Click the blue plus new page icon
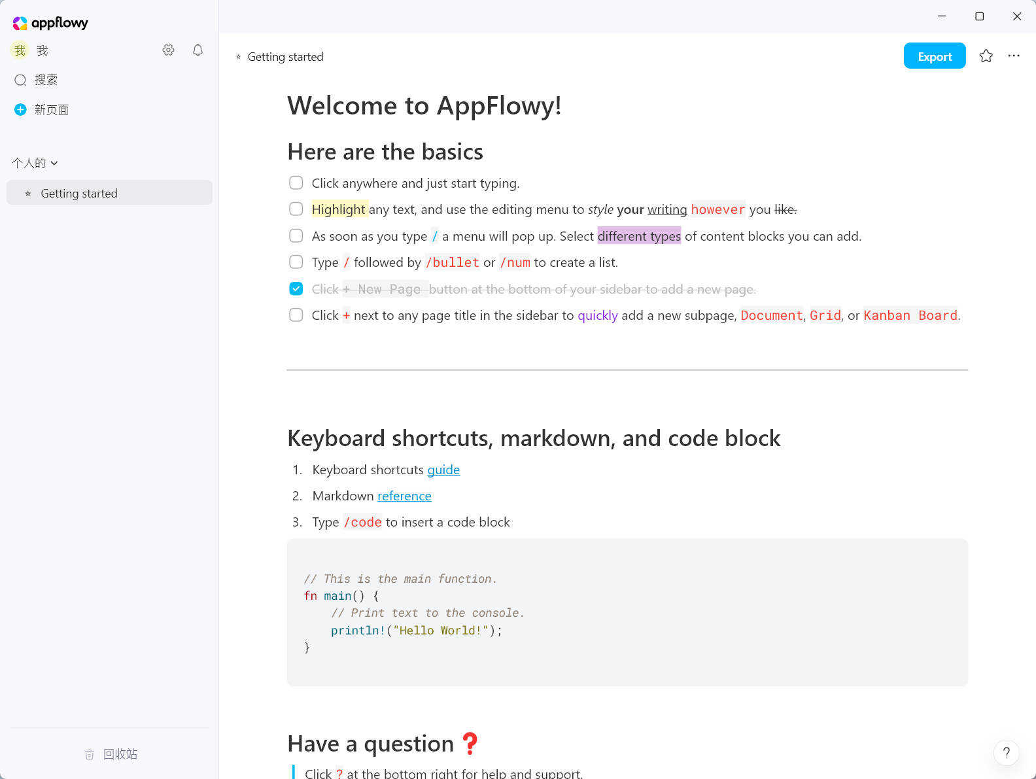1036x779 pixels. 20,110
